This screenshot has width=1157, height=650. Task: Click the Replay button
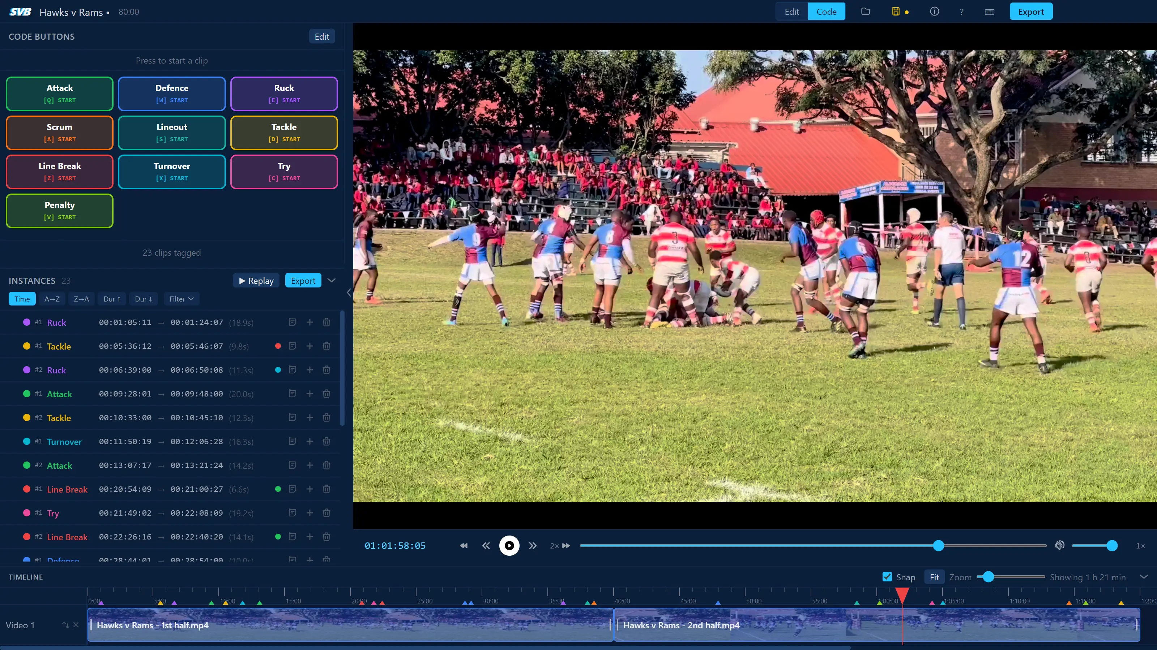coord(256,280)
